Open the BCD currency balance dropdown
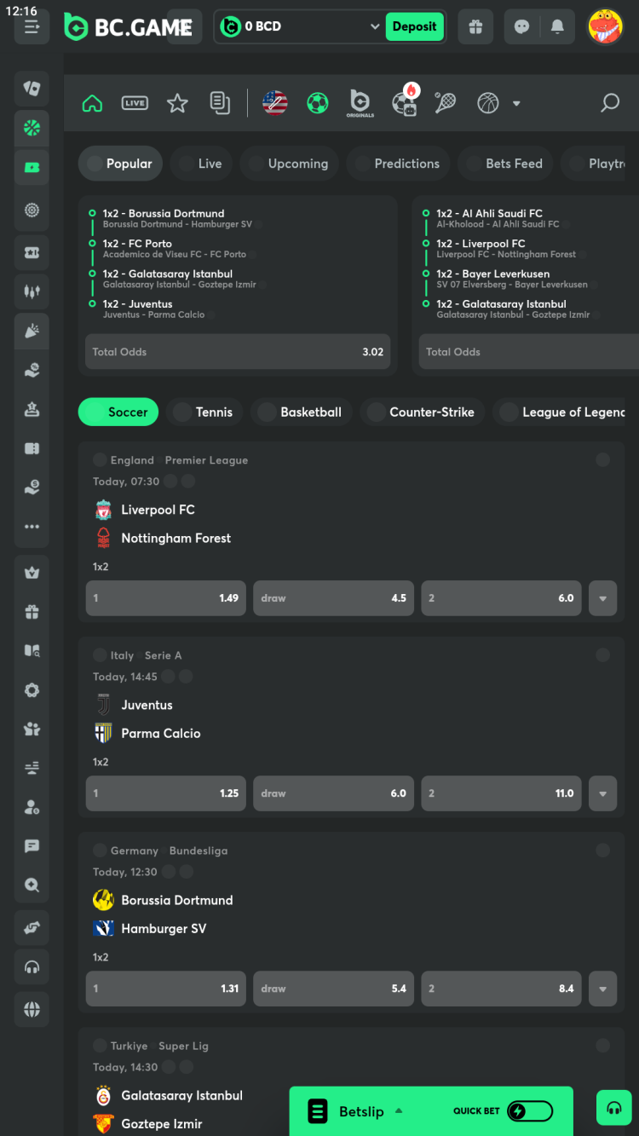 click(299, 26)
